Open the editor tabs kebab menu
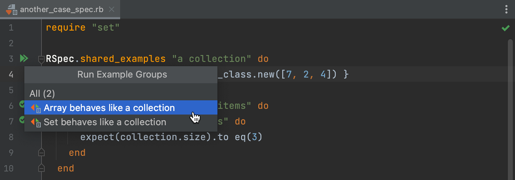Image resolution: width=515 pixels, height=180 pixels. (x=506, y=10)
